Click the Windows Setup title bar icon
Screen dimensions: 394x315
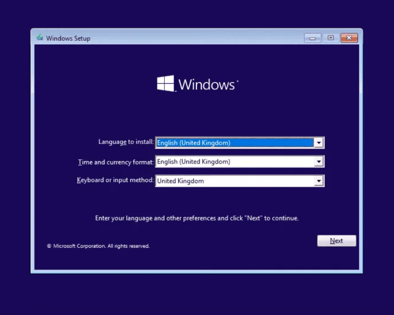(40, 38)
